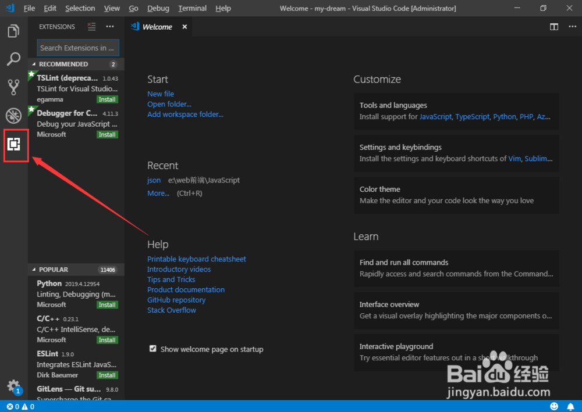582x412 pixels.
Task: Install the Python extension
Action: (107, 304)
